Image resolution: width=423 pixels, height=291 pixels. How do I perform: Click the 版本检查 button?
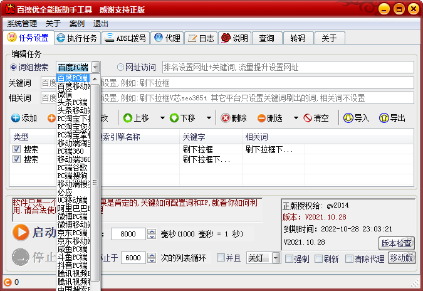pyautogui.click(x=397, y=243)
